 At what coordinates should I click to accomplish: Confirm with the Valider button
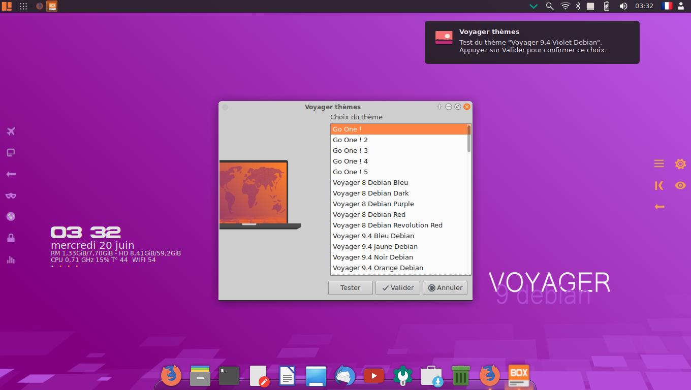tap(398, 288)
